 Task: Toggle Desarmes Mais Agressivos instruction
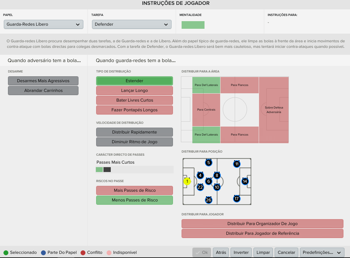point(43,81)
